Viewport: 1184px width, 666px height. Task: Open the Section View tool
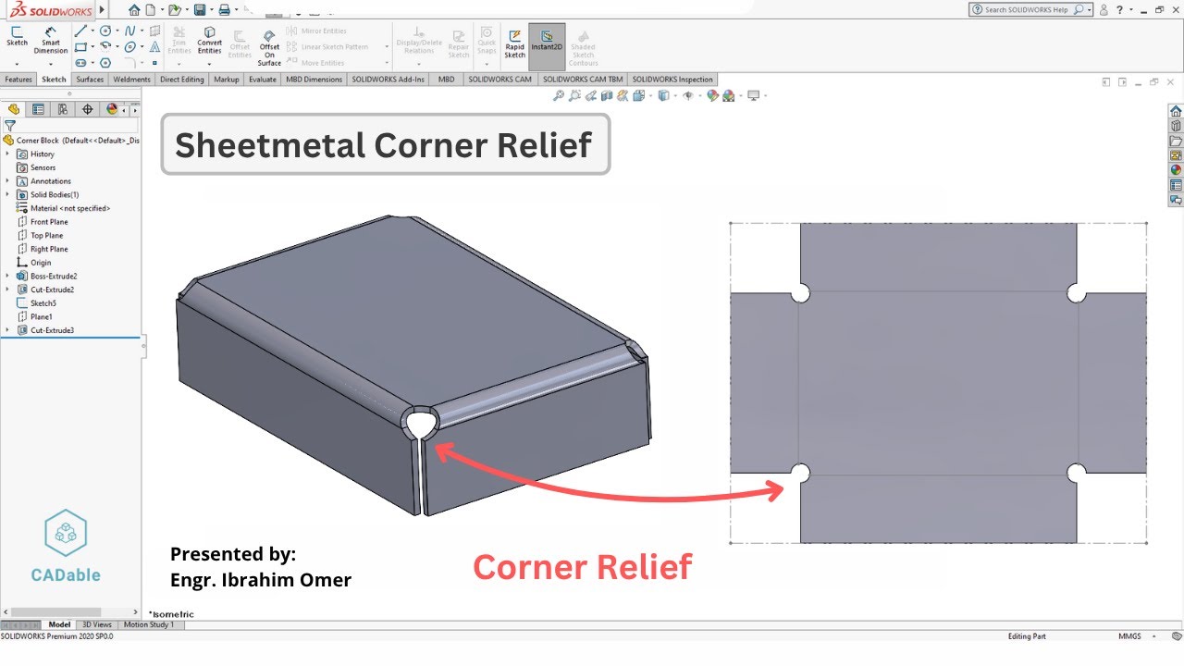pyautogui.click(x=605, y=95)
